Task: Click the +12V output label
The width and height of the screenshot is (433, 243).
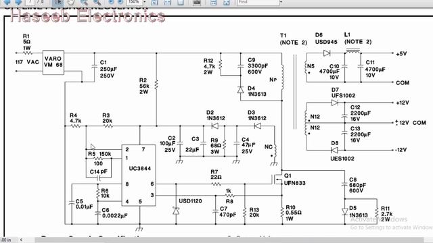Action: click(x=403, y=103)
